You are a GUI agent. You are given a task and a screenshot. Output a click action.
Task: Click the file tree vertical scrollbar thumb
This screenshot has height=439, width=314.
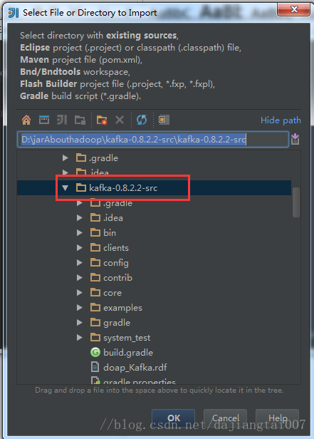point(296,202)
